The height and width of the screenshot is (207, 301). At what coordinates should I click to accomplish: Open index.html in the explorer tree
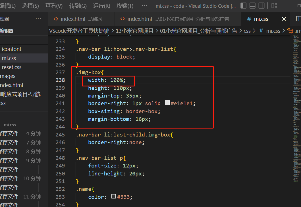24,85
